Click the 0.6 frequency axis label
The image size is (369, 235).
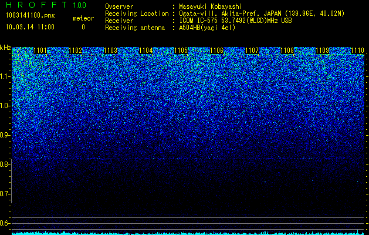(x=5, y=223)
